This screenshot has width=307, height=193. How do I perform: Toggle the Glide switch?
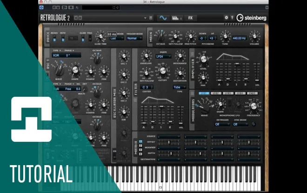(x=83, y=38)
